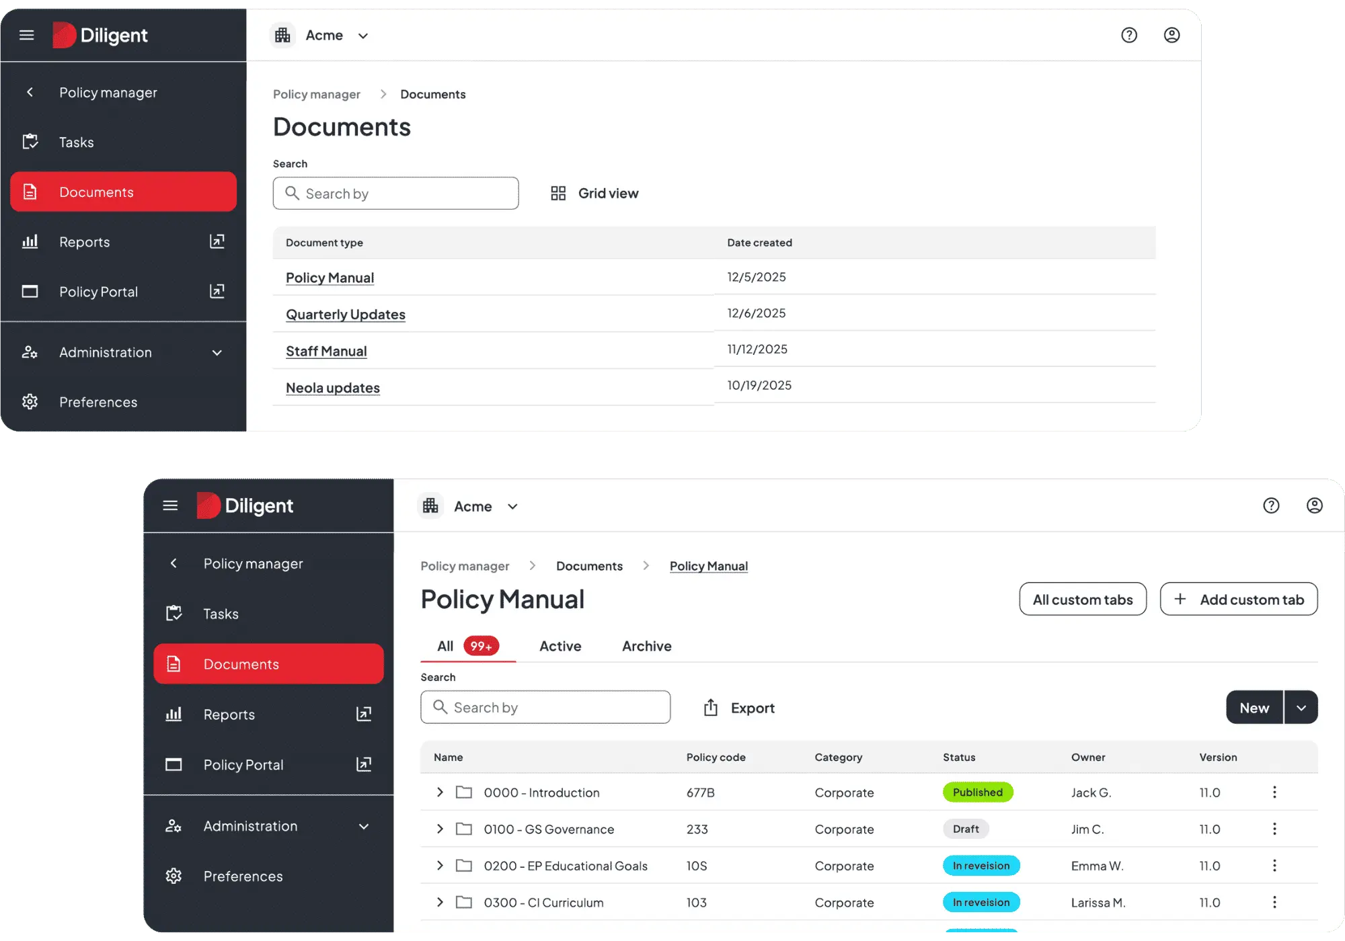Open hamburger menu in top Documents window
1345x941 pixels.
tap(27, 35)
